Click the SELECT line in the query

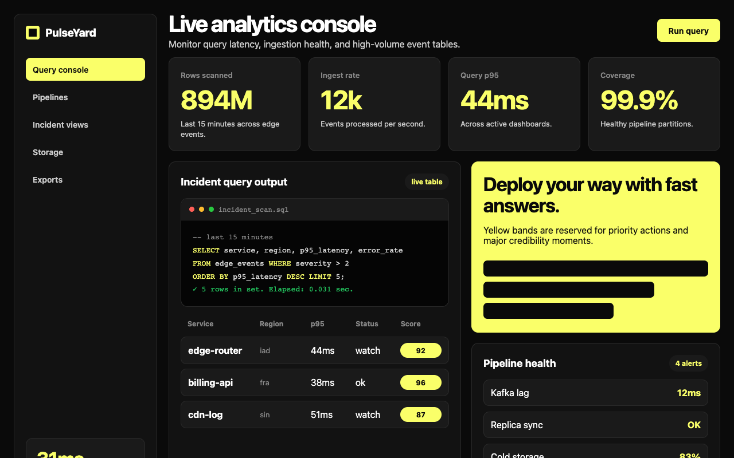[298, 250]
